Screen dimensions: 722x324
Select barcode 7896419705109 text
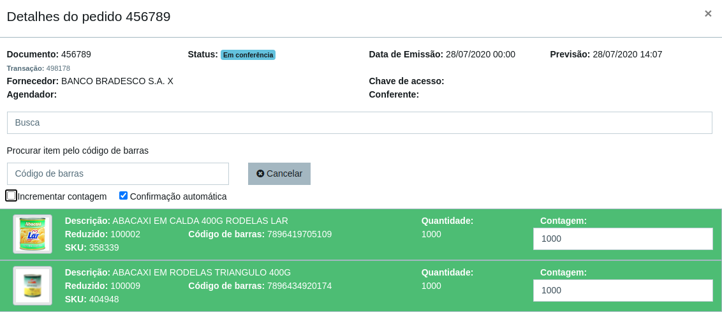click(299, 234)
